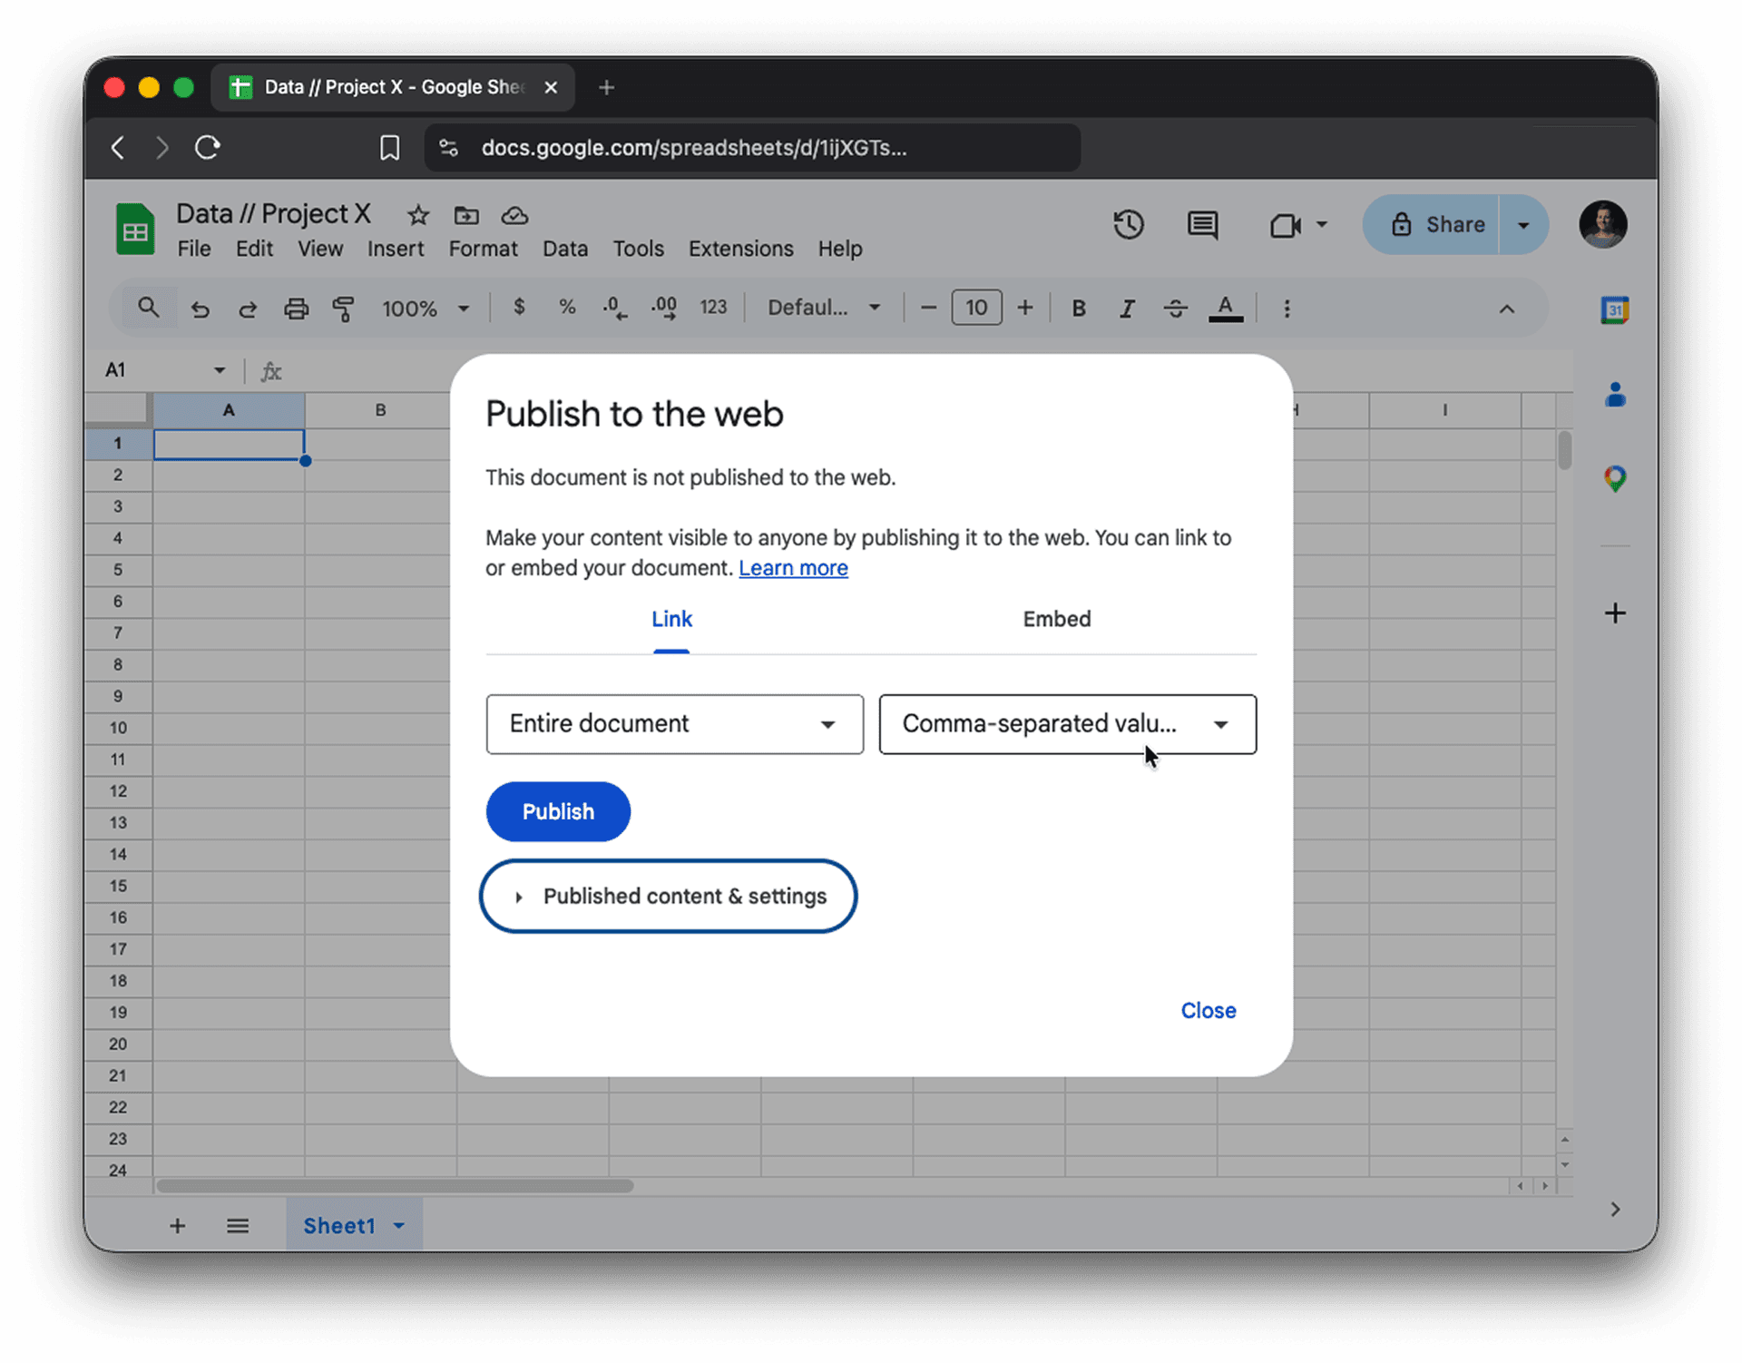The image size is (1742, 1363).
Task: Switch to the Embed tab
Action: [1056, 619]
